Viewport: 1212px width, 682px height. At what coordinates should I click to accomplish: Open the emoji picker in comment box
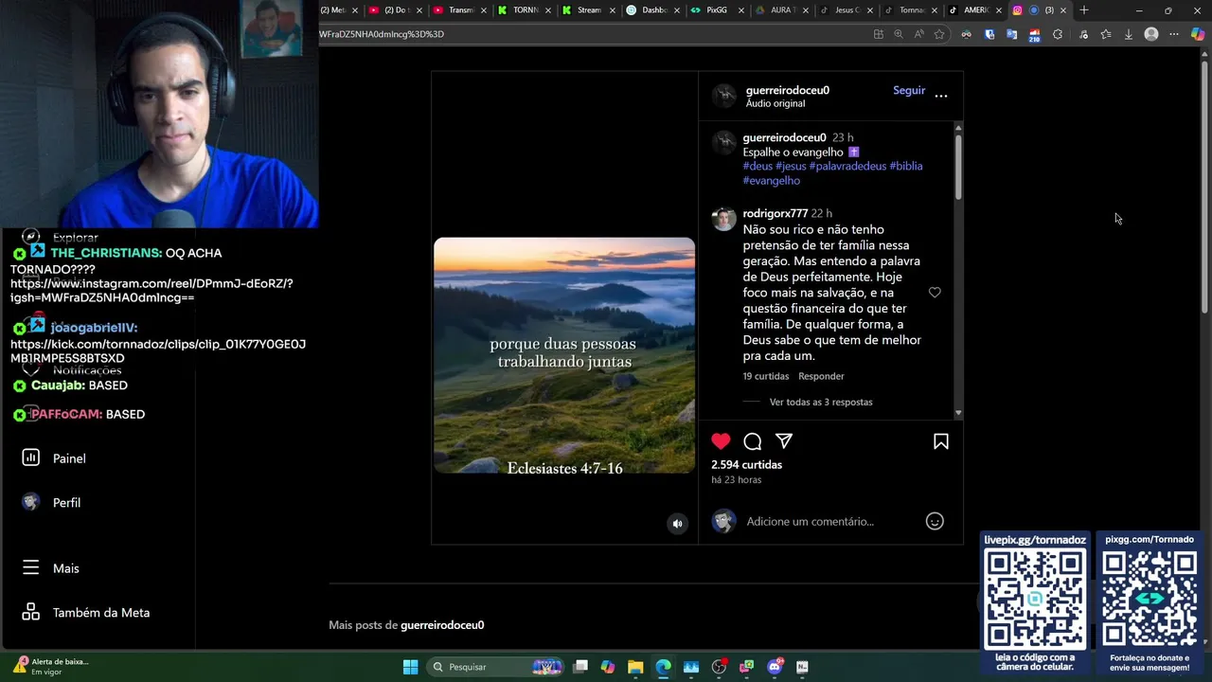pos(935,521)
